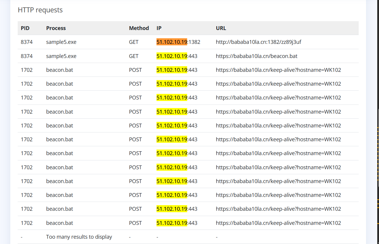This screenshot has height=244, width=379.
Task: Click the first keep-alive?hostname=WK102 URL
Action: point(278,70)
